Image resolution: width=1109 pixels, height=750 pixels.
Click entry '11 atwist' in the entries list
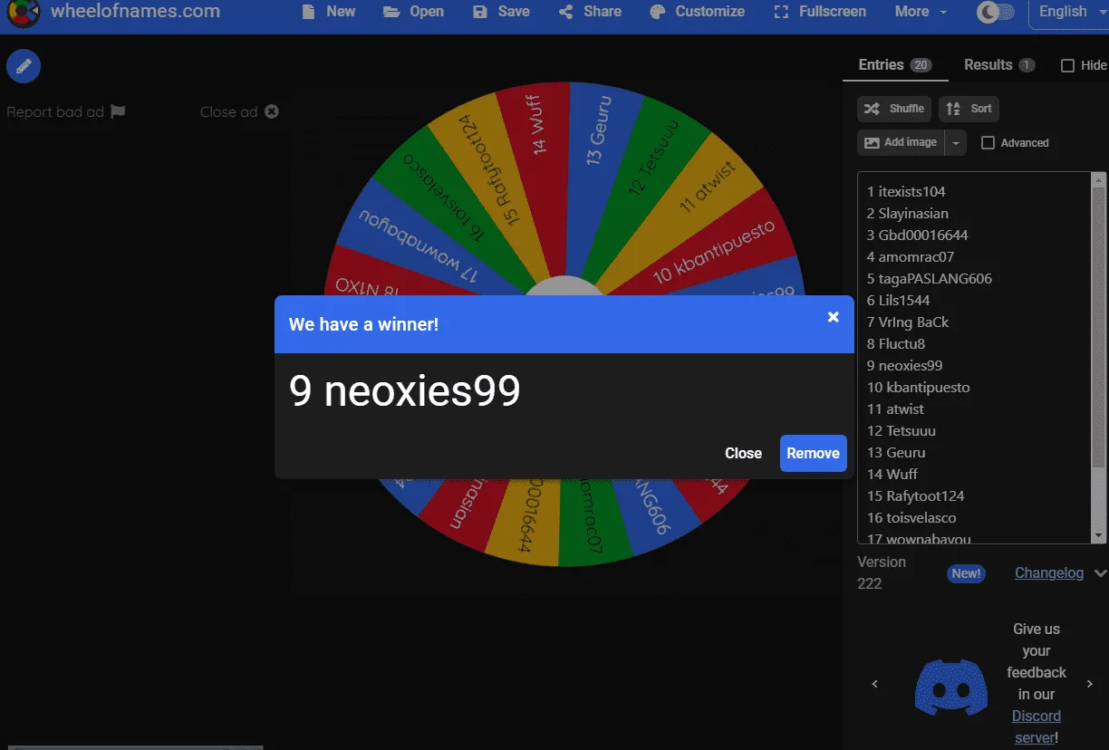896,409
